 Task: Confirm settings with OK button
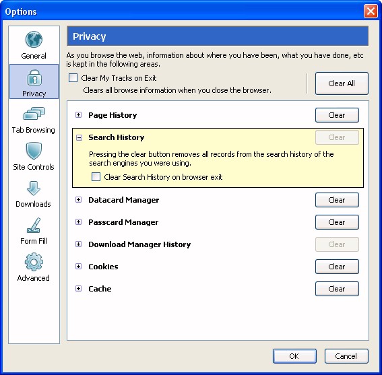(x=294, y=356)
